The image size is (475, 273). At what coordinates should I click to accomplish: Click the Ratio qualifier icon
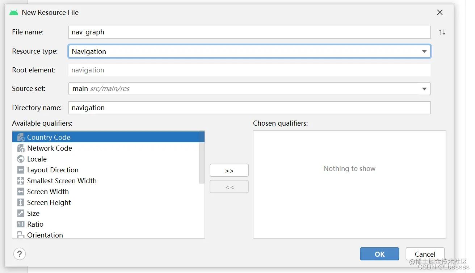21,224
